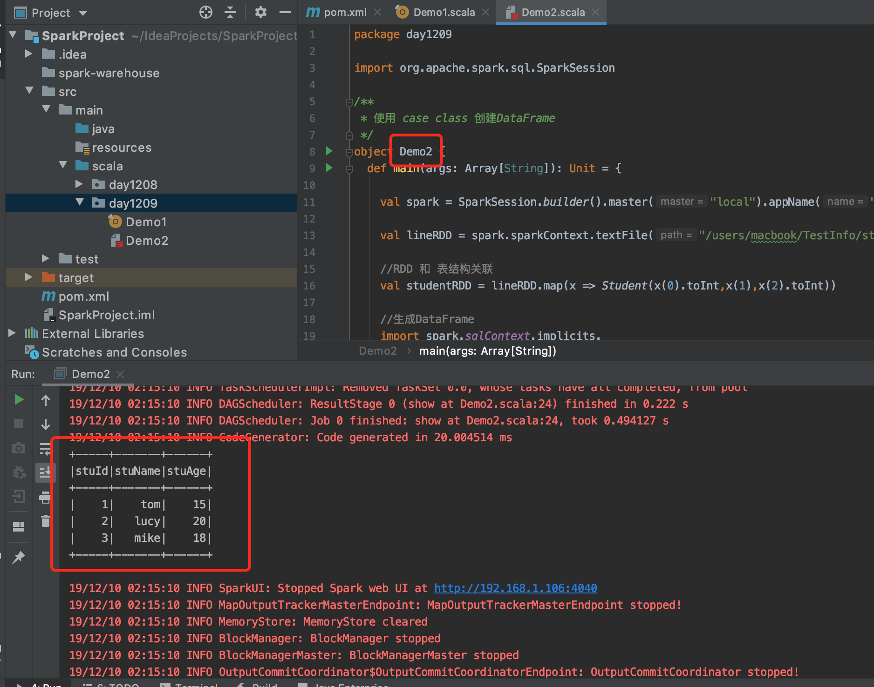Click the locate/select opened file target icon
874x687 pixels.
205,12
